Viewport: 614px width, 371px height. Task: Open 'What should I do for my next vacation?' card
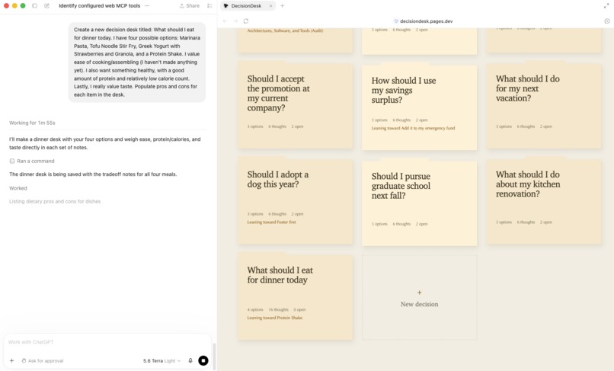[544, 105]
